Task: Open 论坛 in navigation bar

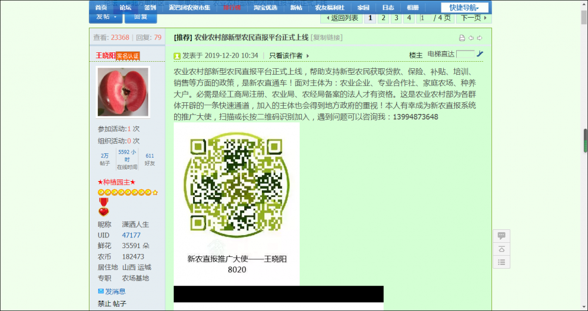Action: click(x=125, y=8)
